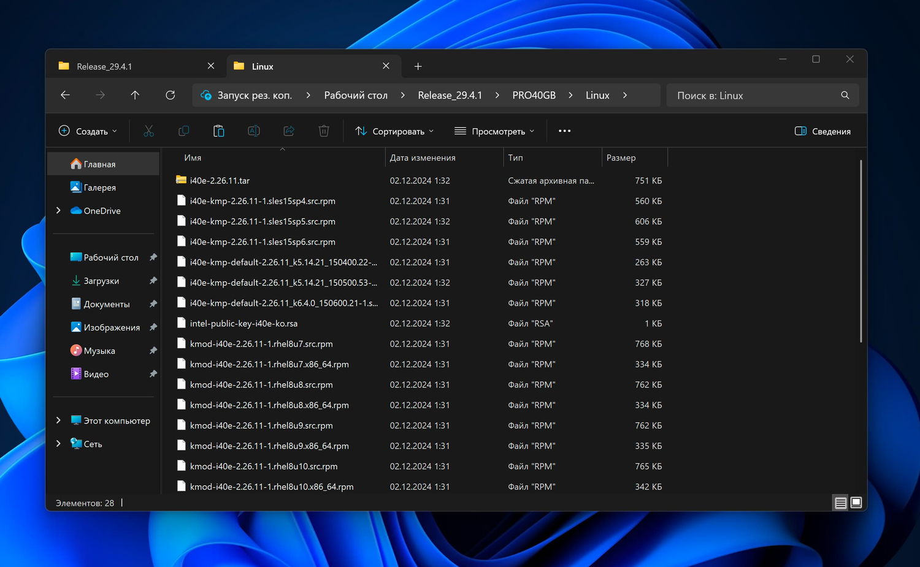This screenshot has width=920, height=567.
Task: Click the Поиск в: Linux search field
Action: pos(754,96)
